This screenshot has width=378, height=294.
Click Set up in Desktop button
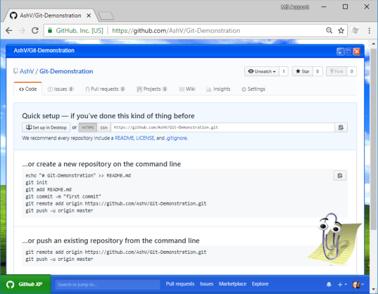(47, 127)
